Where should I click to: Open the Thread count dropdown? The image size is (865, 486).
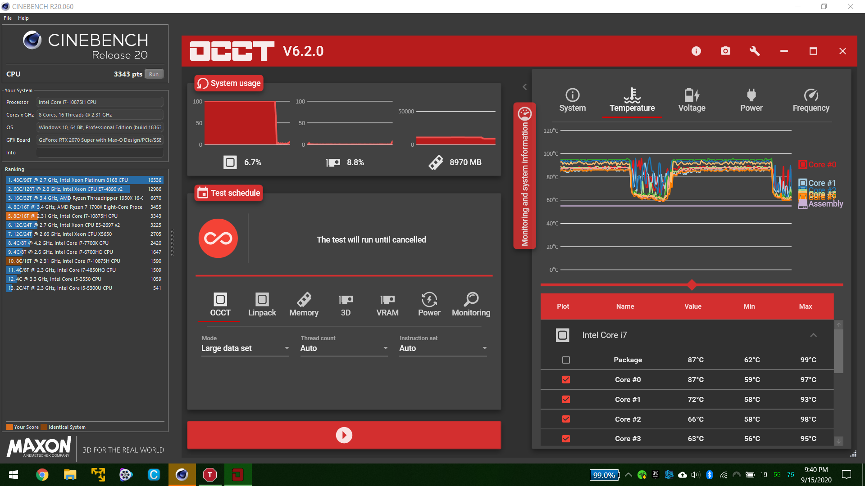pyautogui.click(x=344, y=348)
